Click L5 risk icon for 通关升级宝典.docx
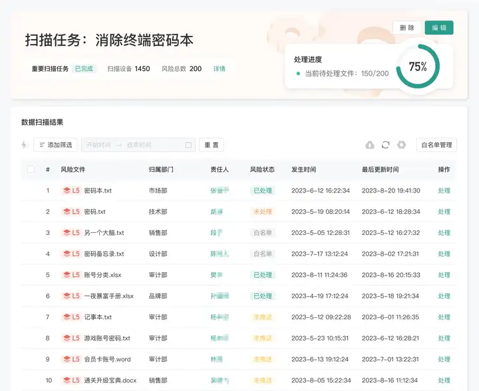This screenshot has width=479, height=391. click(71, 380)
